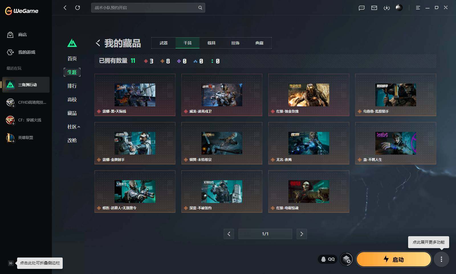Collapse the sidebar with the fold icon
Viewport: 456px width, 274px height.
11,263
